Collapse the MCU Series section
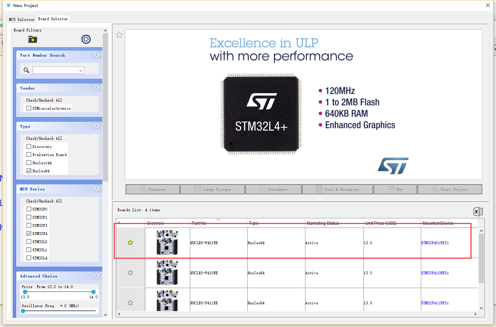 (x=97, y=189)
